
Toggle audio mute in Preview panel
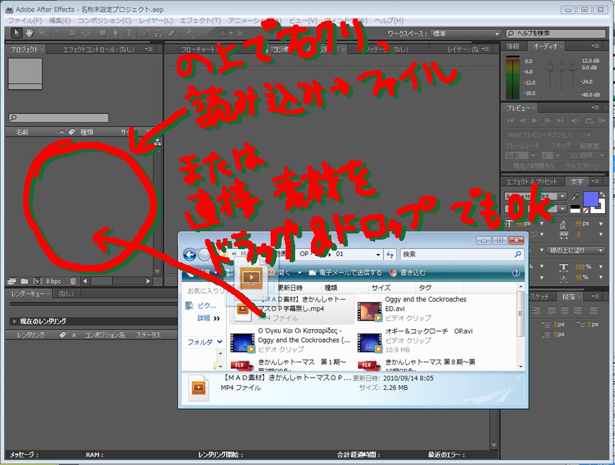(575, 121)
